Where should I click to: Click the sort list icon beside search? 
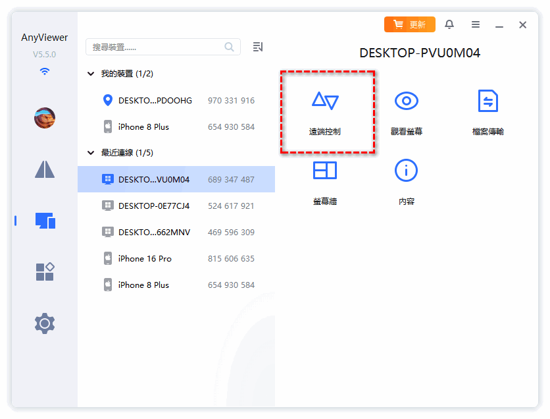coord(258,47)
